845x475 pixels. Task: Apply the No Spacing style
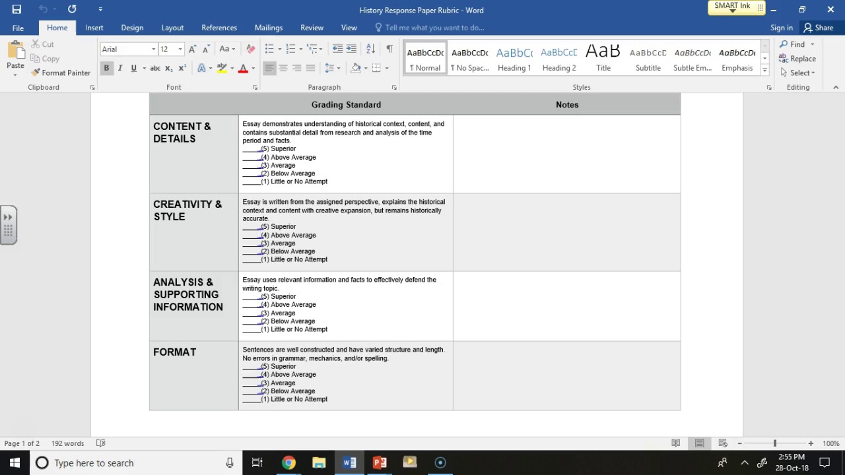[x=470, y=59]
